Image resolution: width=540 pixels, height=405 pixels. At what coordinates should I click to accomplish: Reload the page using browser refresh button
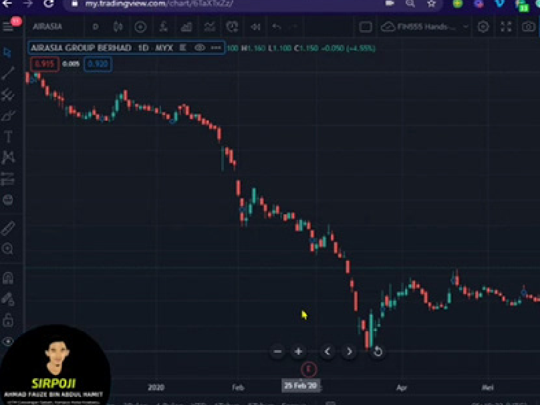(x=49, y=3)
